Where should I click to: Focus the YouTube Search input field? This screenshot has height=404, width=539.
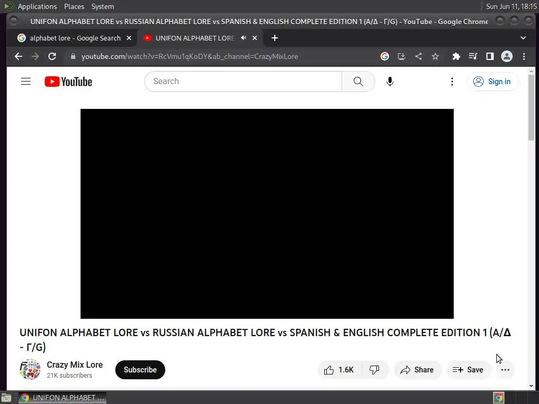(x=243, y=82)
